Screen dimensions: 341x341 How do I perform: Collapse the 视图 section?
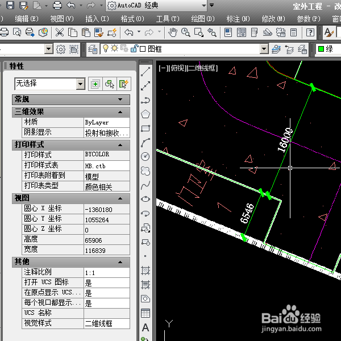(120, 198)
